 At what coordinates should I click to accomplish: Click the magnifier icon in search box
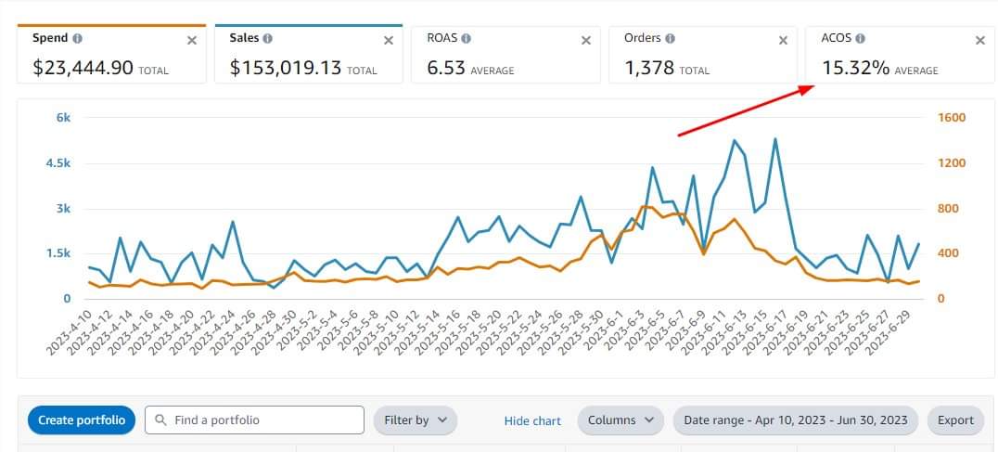tap(161, 420)
